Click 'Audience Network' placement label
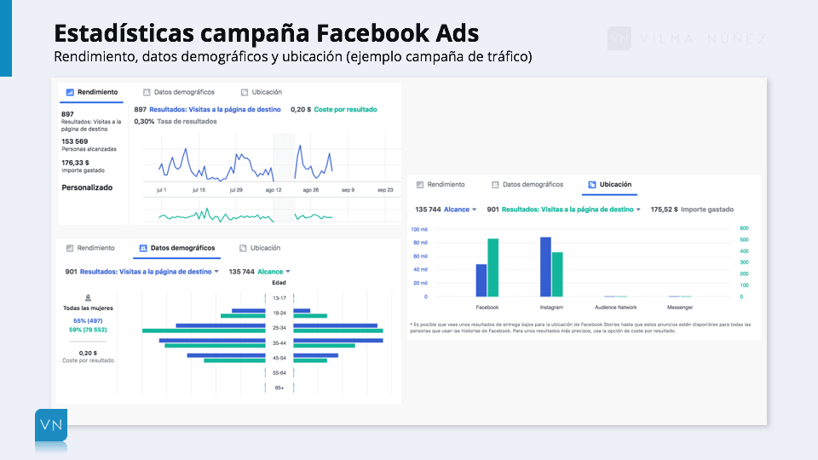The height and width of the screenshot is (460, 818). pyautogui.click(x=615, y=308)
